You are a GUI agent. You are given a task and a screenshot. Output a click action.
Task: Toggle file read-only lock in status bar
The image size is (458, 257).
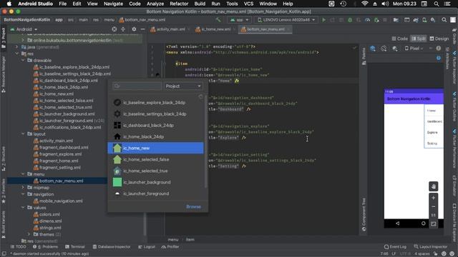pos(436,254)
